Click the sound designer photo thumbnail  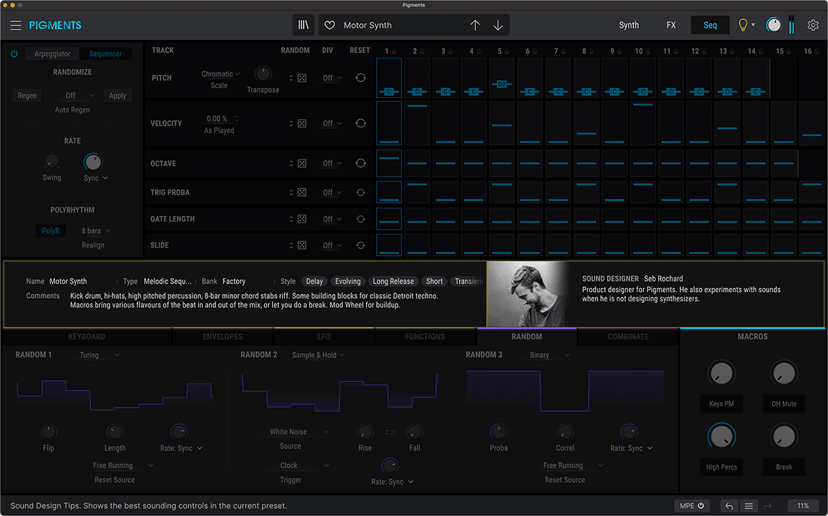[x=527, y=295]
